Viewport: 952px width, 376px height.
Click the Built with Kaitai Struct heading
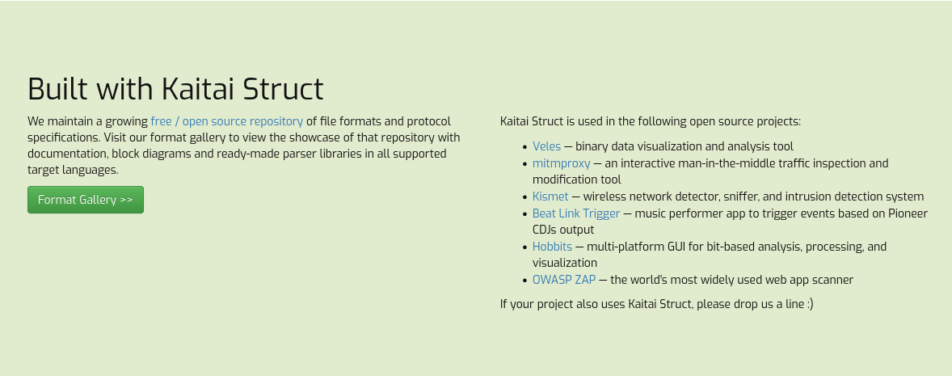click(x=175, y=89)
